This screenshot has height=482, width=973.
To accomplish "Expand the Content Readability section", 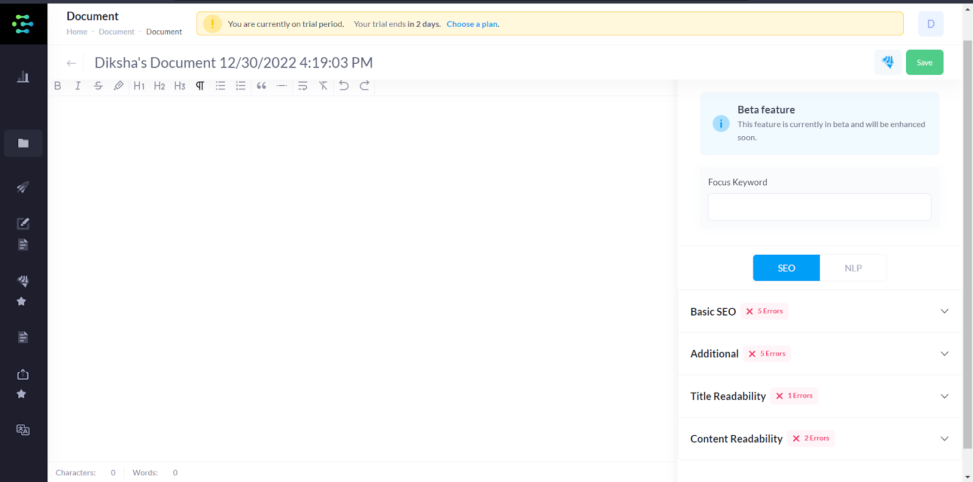I will 820,439.
